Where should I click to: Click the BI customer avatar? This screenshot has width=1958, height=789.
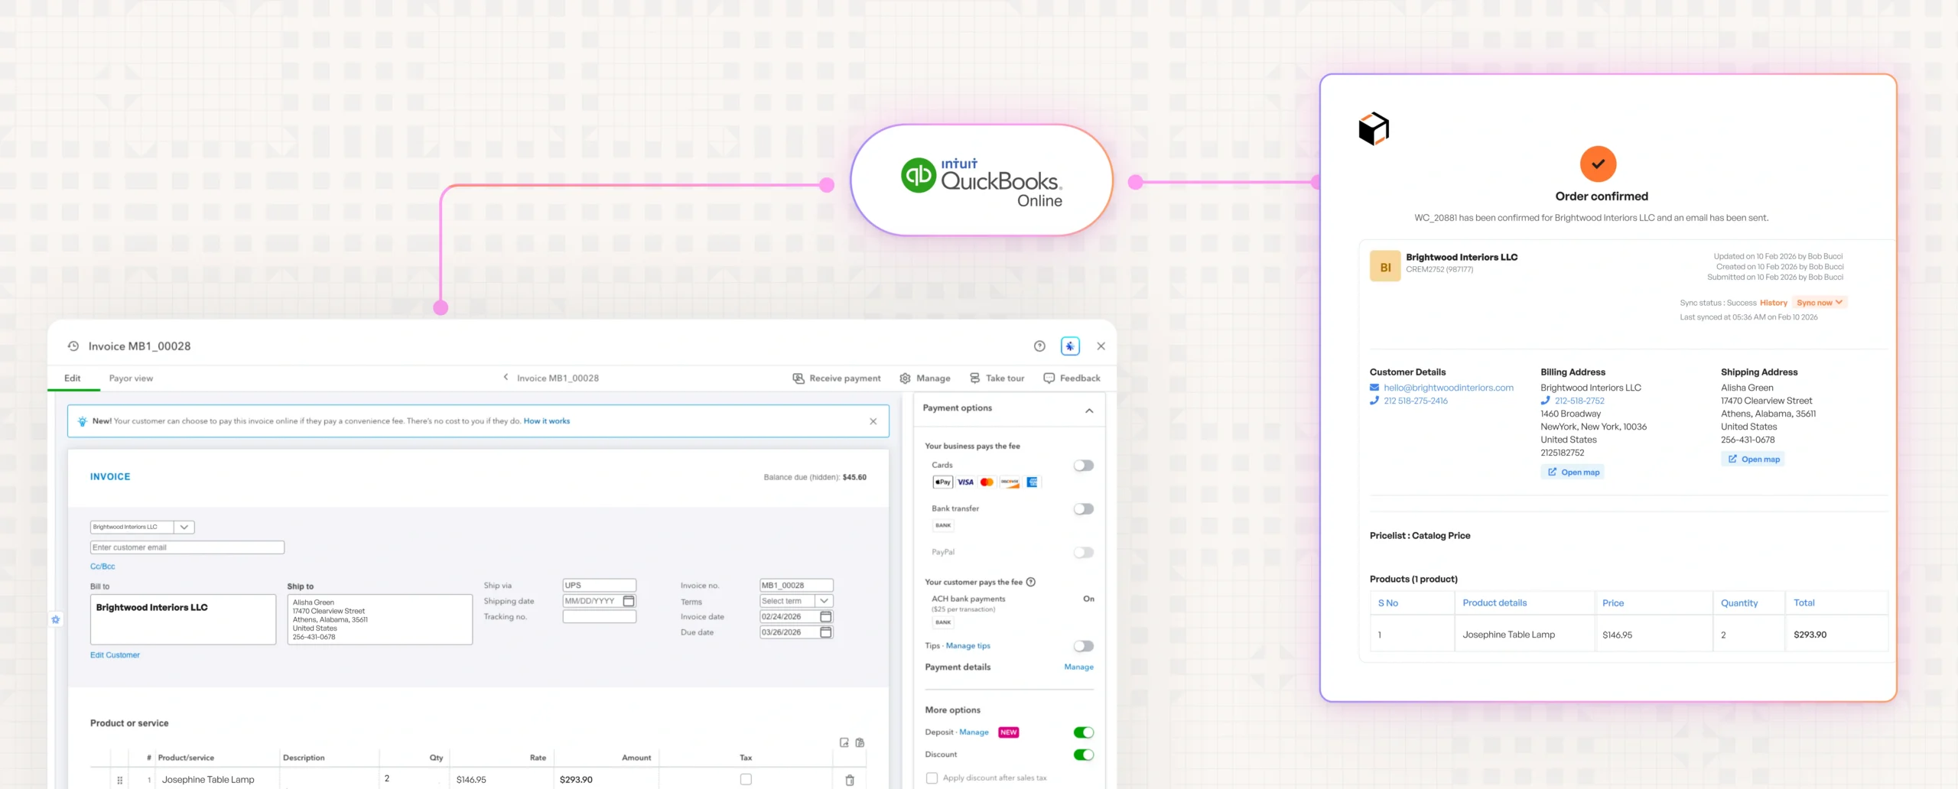click(x=1385, y=267)
